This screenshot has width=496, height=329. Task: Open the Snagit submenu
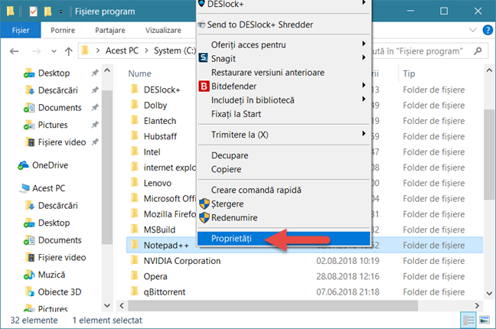click(284, 58)
